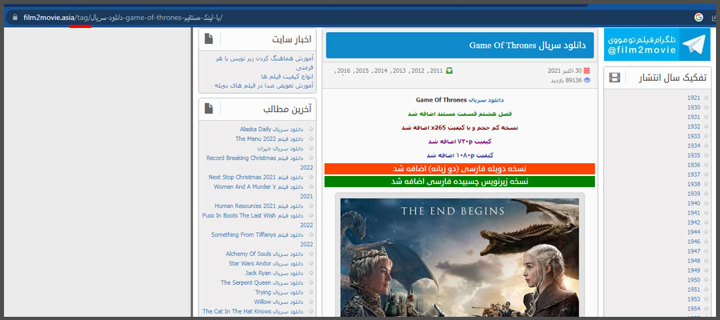The width and height of the screenshot is (720, 320).
Task: Click the document icon beside آخرین مطالب
Action: [209, 109]
